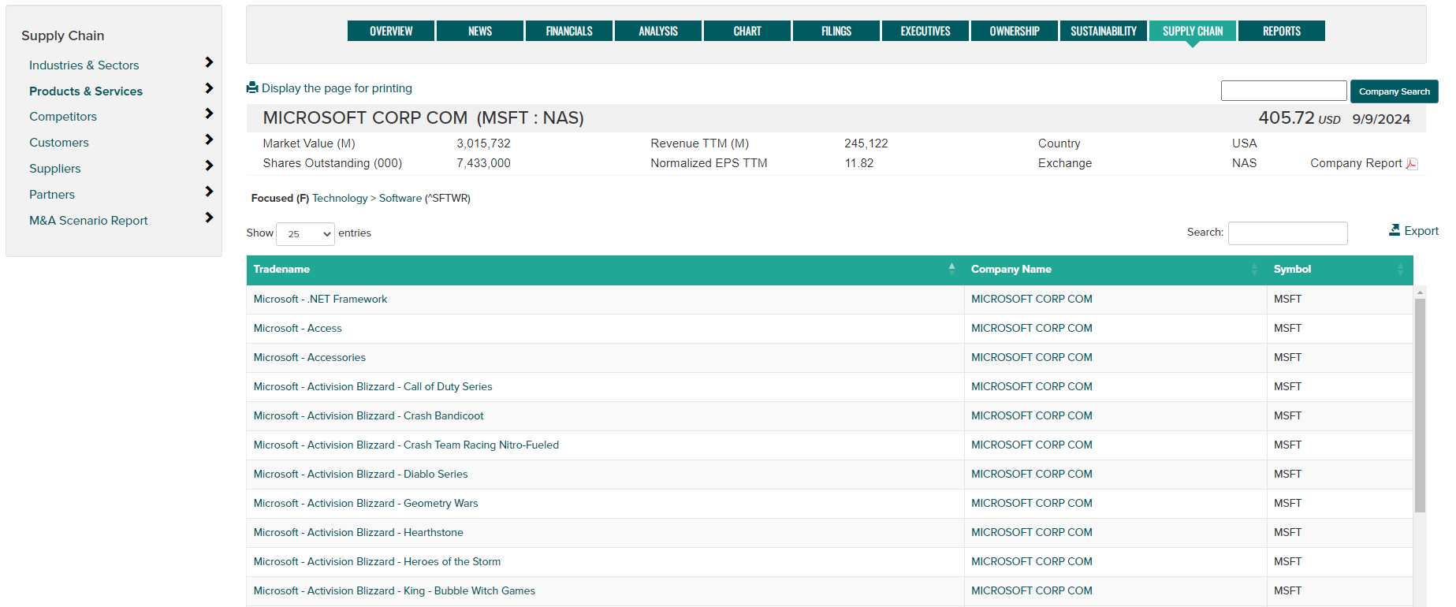Click MICROSOFT CORP COM in Diablo Series row

click(1031, 474)
